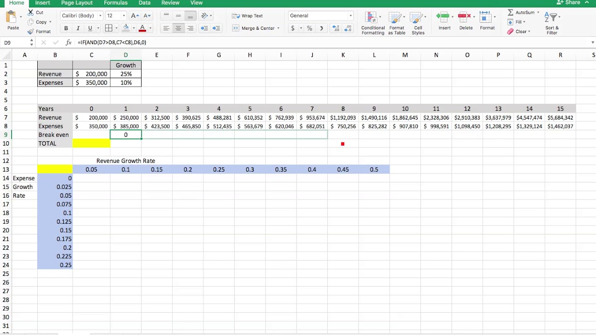Apply comma style number format
The width and height of the screenshot is (596, 335).
321,28
